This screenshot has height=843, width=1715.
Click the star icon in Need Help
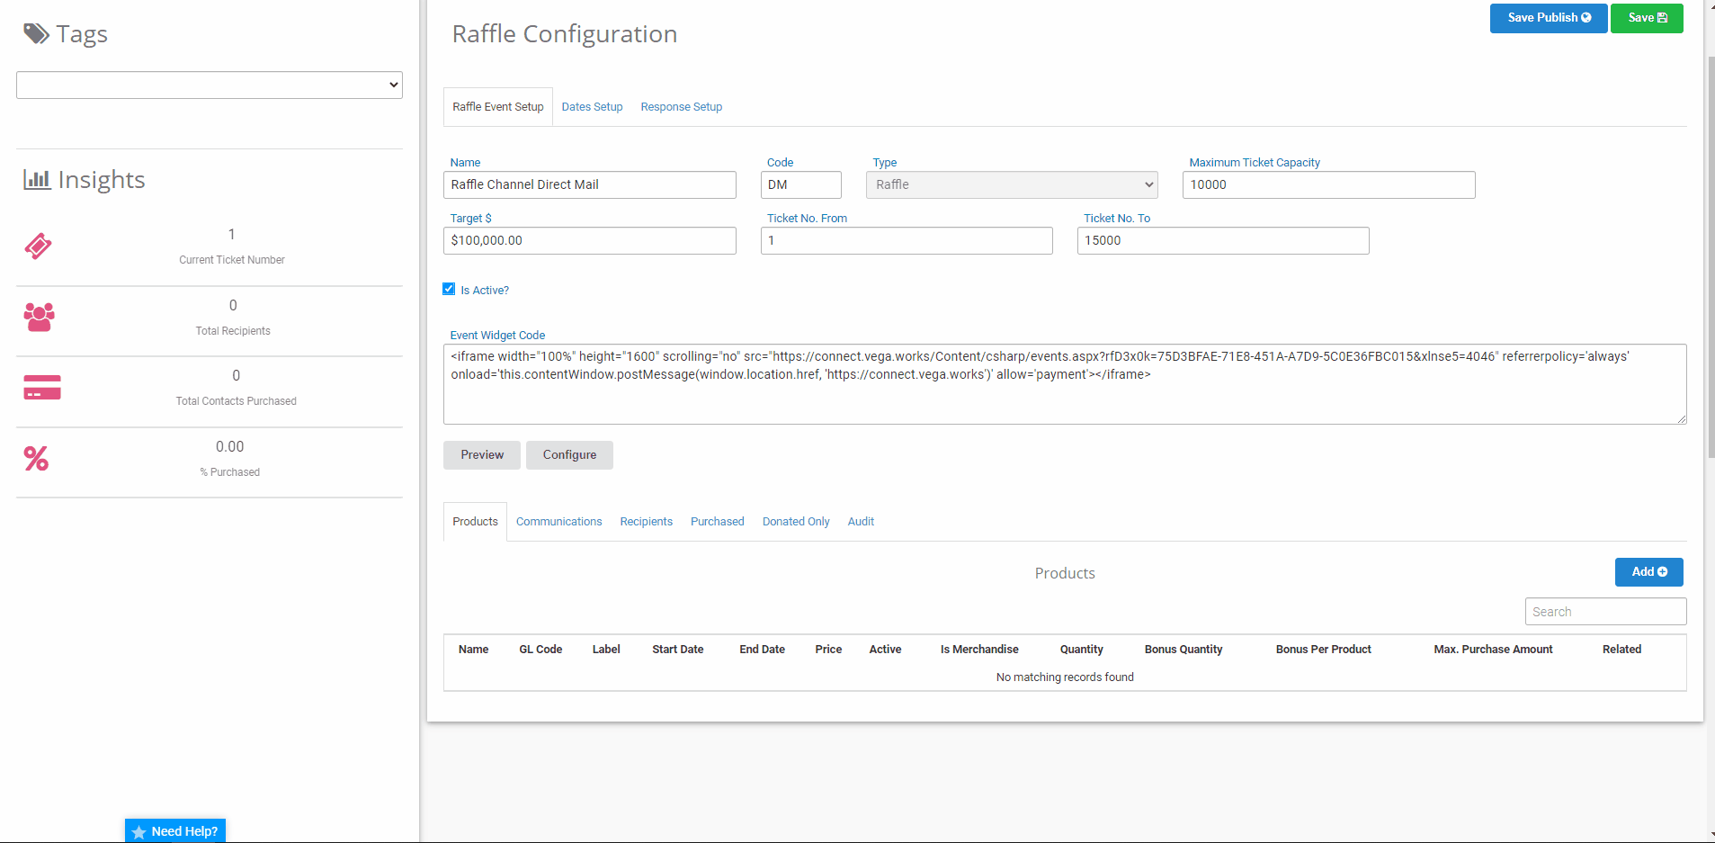pos(138,832)
